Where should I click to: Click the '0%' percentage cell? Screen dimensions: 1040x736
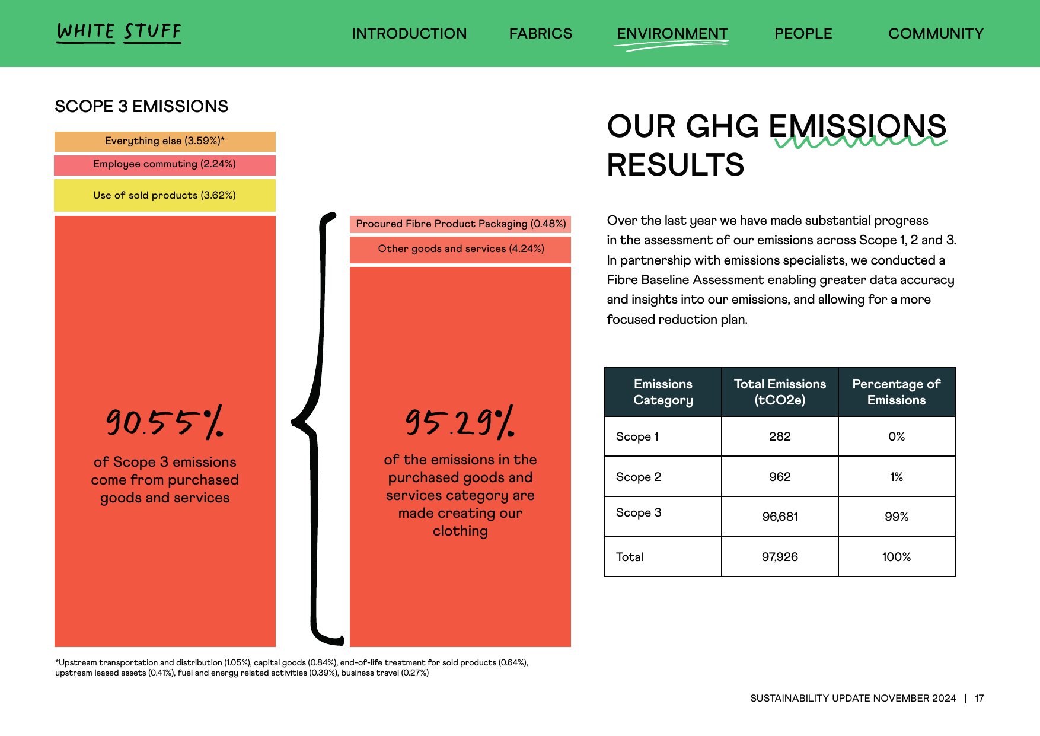click(x=897, y=437)
